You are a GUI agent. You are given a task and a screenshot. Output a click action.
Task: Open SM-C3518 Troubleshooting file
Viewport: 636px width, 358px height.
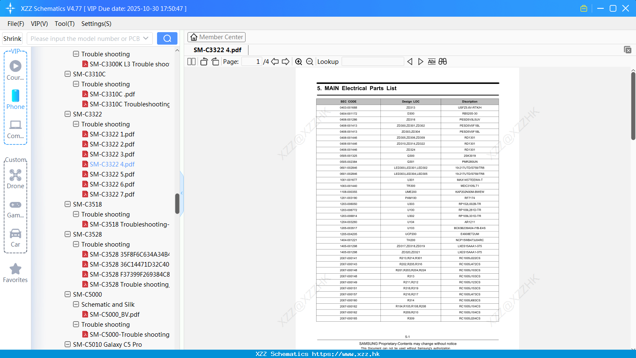pyautogui.click(x=126, y=224)
